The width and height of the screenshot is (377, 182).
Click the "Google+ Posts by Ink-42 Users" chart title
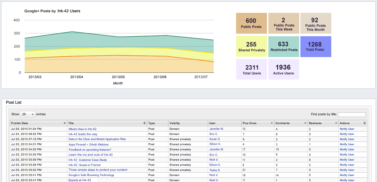pyautogui.click(x=52, y=11)
